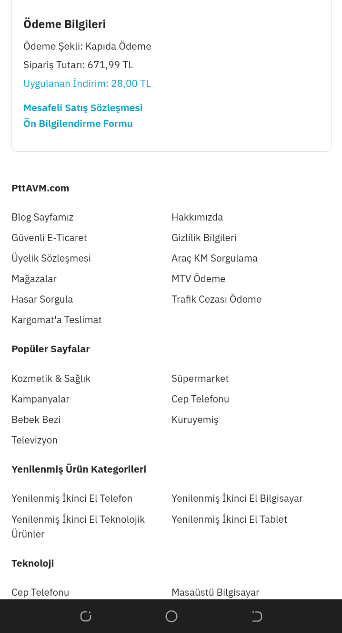Select Kargomat'a Teslimat link
Viewport: 342px width, 633px height.
pyautogui.click(x=57, y=320)
